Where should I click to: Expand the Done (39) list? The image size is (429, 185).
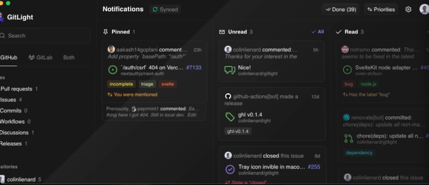coord(341,9)
